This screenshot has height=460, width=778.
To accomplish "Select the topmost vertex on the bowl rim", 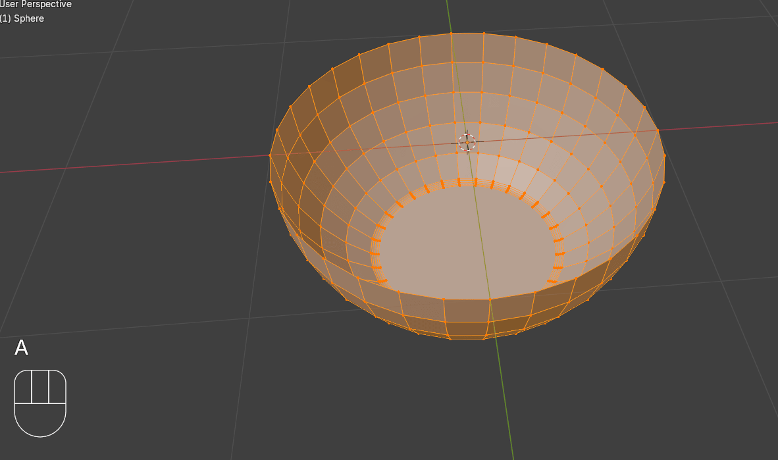I will coord(451,33).
